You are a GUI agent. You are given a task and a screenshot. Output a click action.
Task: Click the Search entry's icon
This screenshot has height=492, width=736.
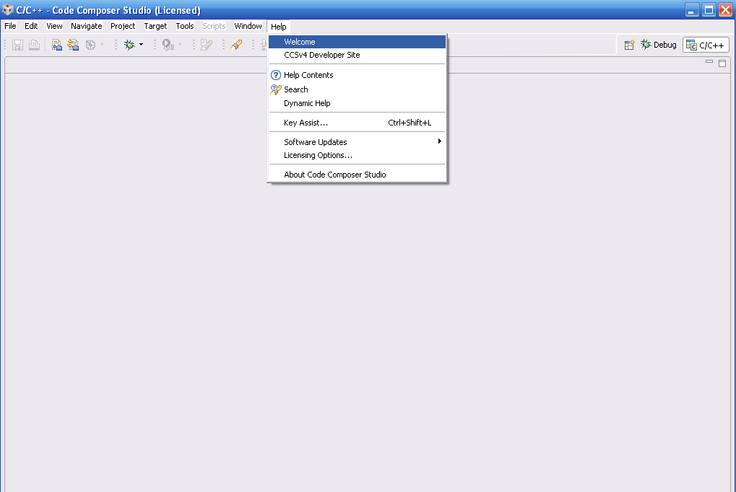[x=276, y=89]
